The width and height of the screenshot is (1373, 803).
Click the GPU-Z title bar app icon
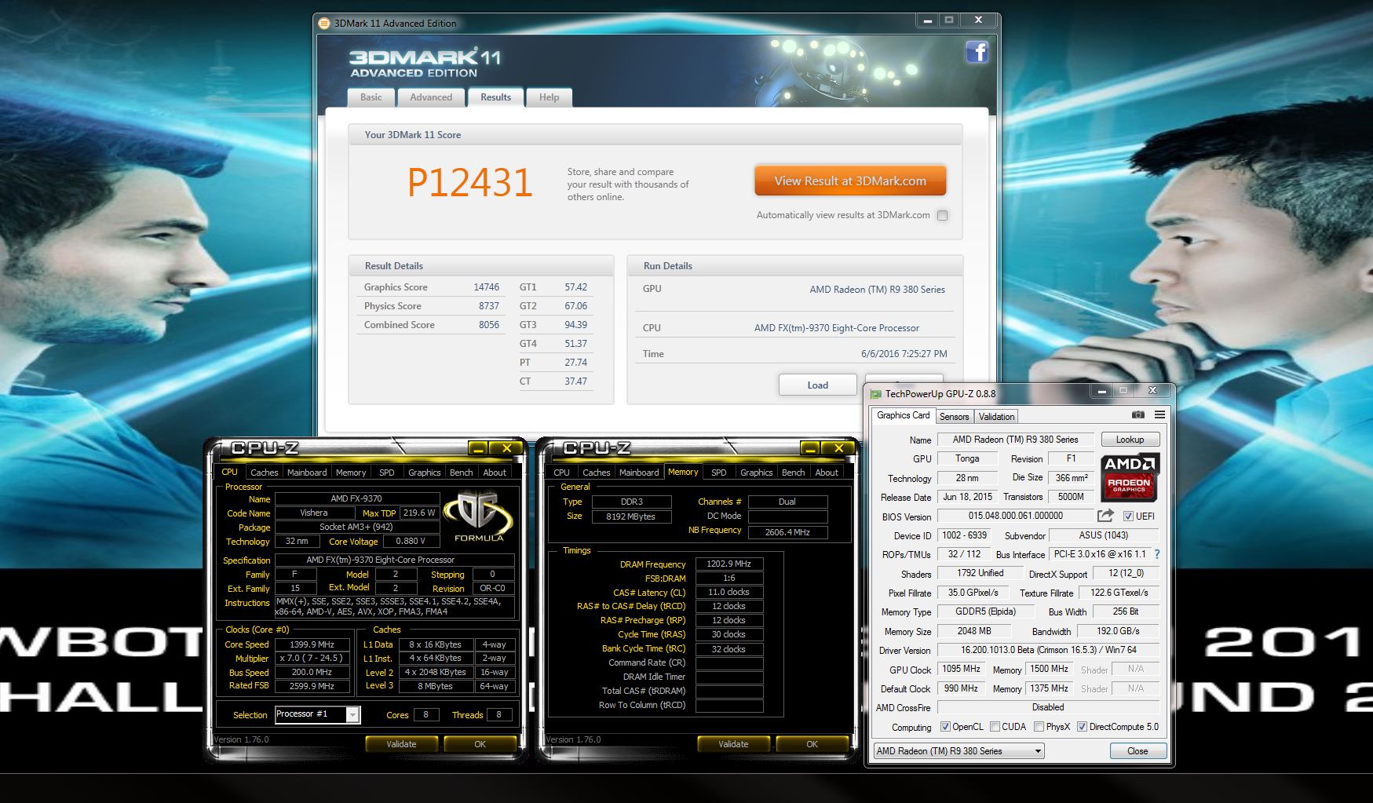pyautogui.click(x=876, y=394)
